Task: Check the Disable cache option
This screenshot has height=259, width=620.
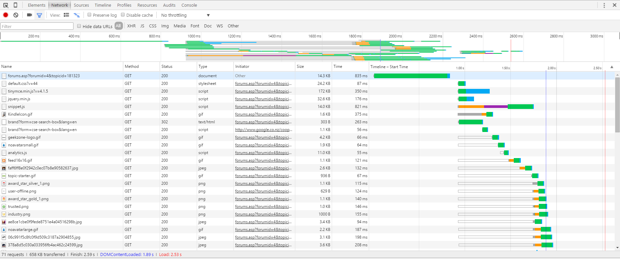Action: pyautogui.click(x=123, y=15)
